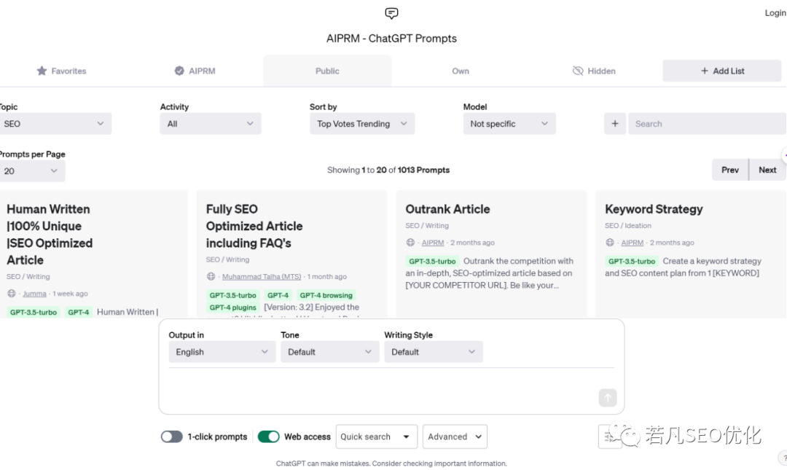Click the Add List button
Viewport: 787px width, 470px height.
click(721, 71)
